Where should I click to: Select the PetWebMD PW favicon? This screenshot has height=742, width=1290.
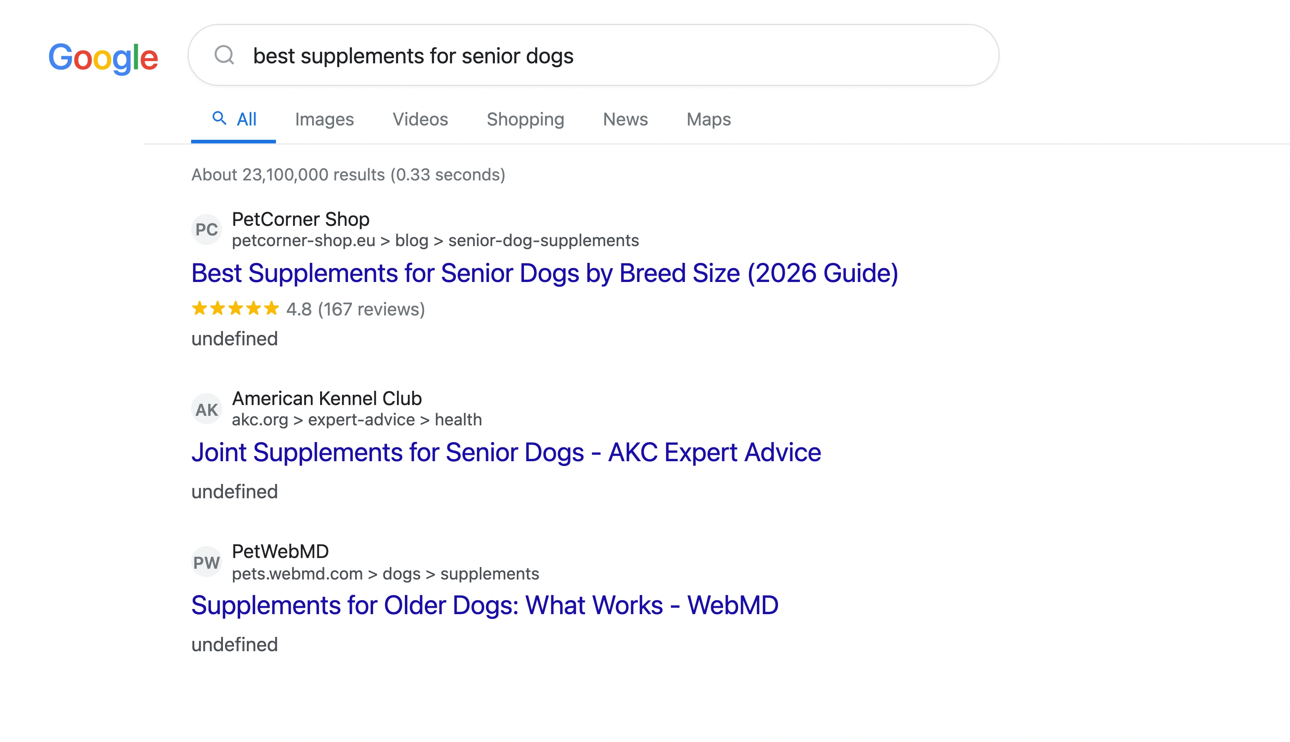coord(206,561)
